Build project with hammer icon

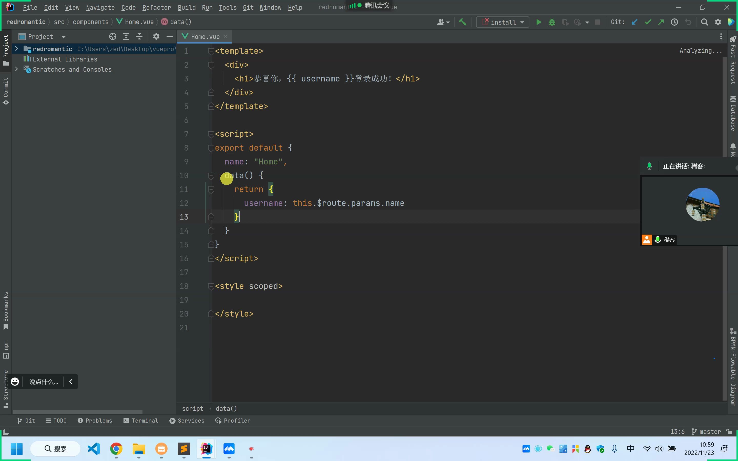tap(462, 22)
